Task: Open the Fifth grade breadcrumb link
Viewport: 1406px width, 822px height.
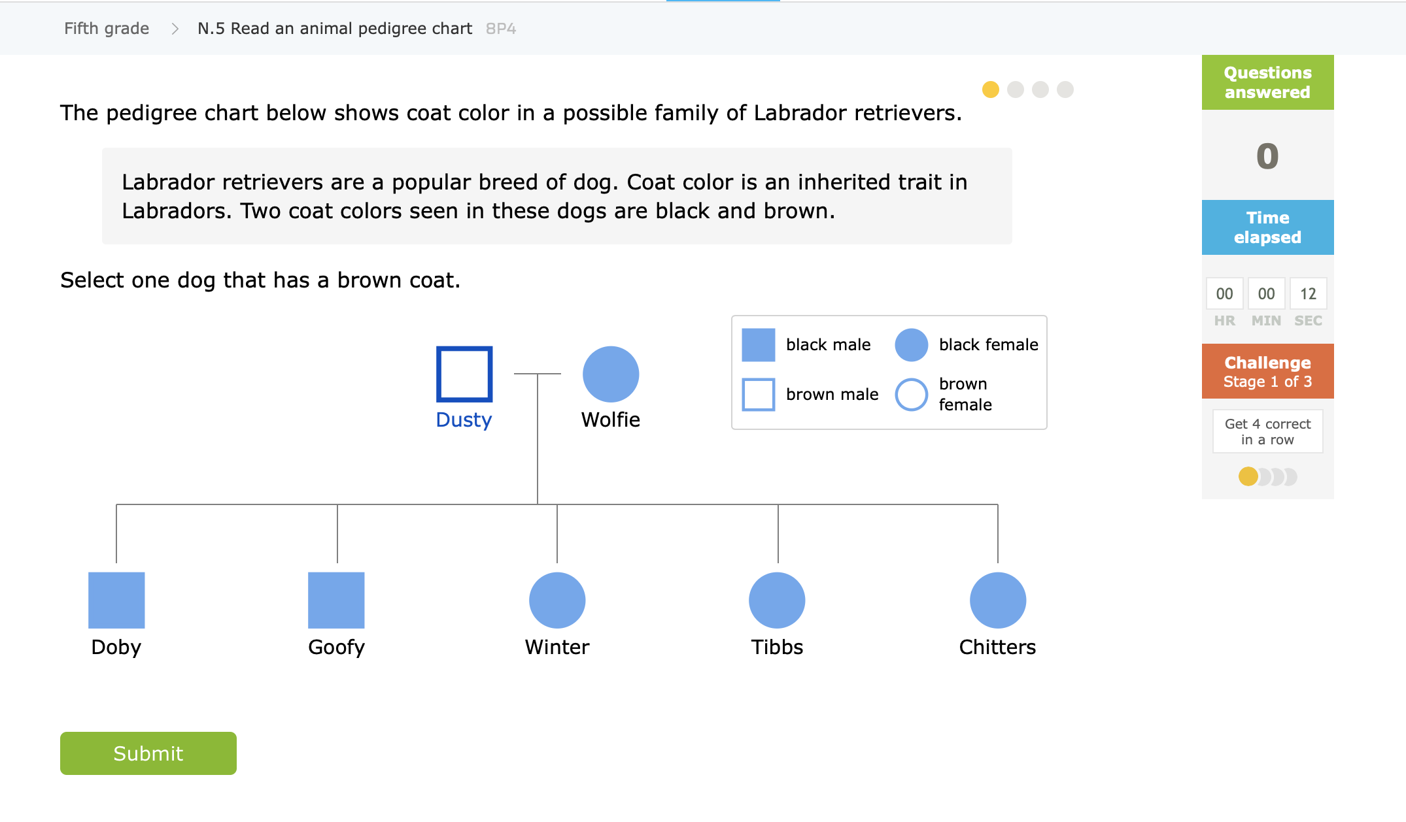Action: (x=107, y=29)
